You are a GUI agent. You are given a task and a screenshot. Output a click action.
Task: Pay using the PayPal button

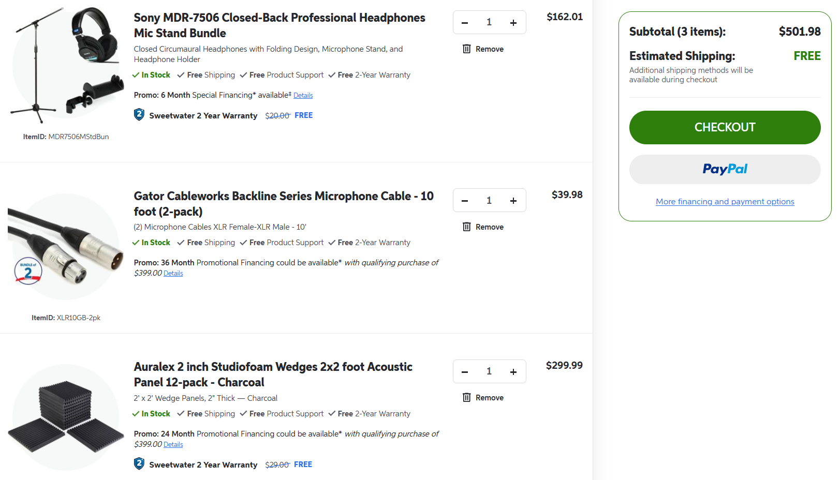point(725,169)
